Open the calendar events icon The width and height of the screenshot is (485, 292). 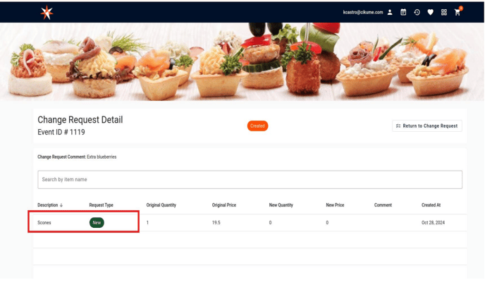[403, 13]
